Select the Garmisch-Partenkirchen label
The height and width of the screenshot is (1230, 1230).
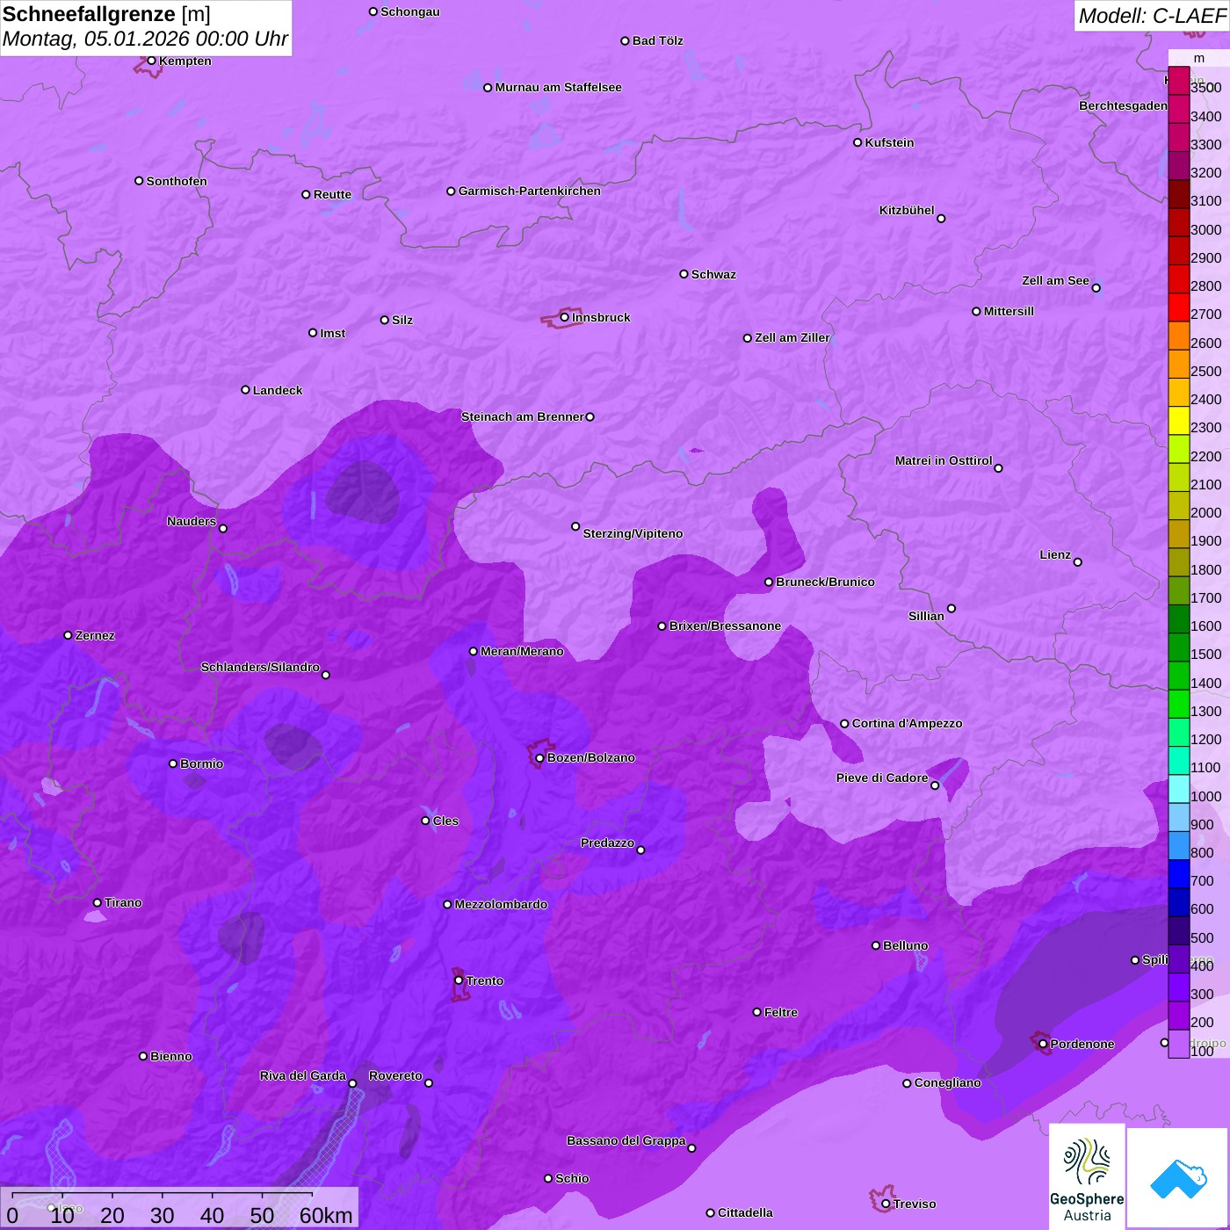(x=530, y=191)
